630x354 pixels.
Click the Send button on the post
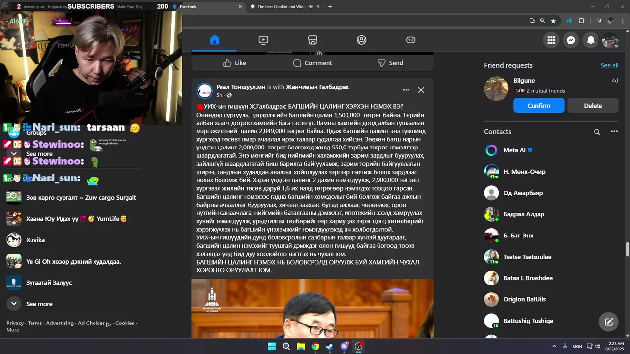coord(390,63)
